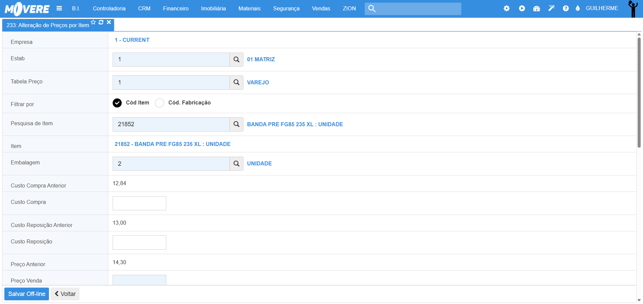This screenshot has height=304, width=643.
Task: Open the Financeiro menu
Action: [176, 8]
